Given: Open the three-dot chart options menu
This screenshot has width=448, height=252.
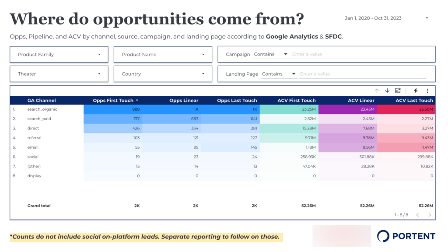Looking at the screenshot, I should (428, 91).
